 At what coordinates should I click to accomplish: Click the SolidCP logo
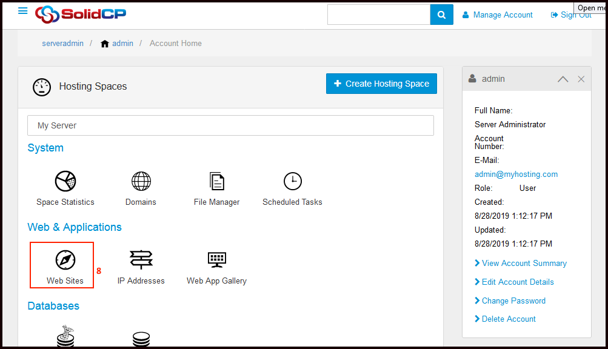[x=81, y=14]
